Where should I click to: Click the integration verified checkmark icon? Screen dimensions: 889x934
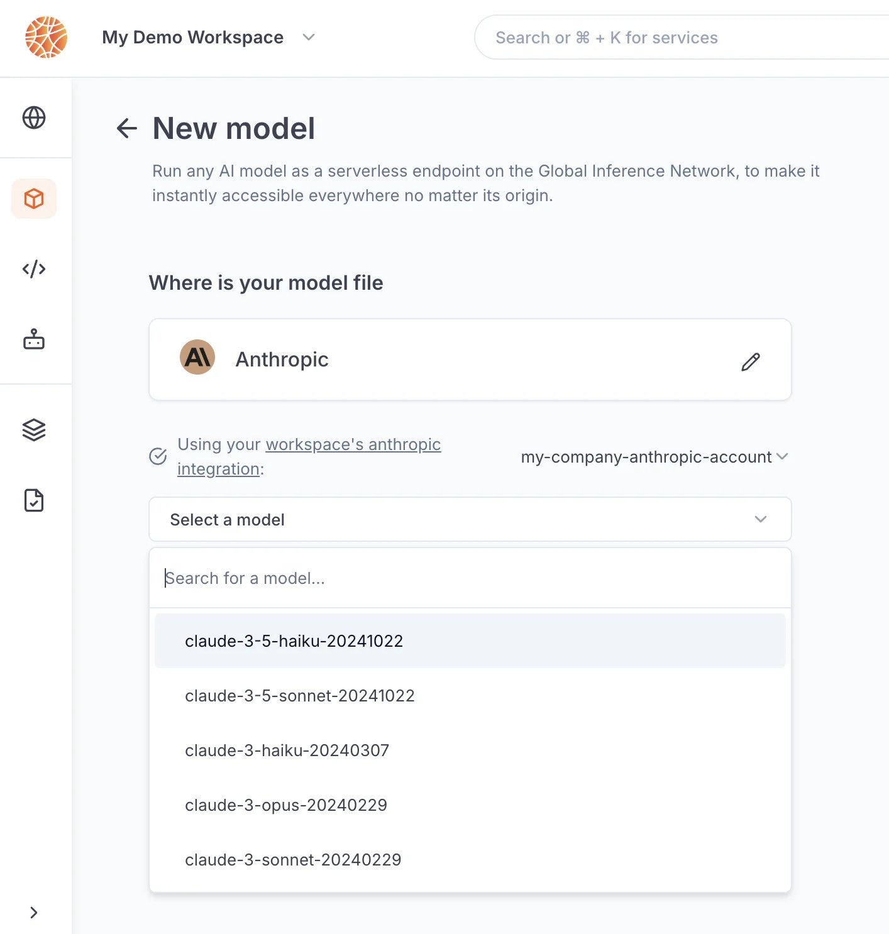(x=158, y=456)
